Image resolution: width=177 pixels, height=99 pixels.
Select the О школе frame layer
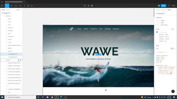(11, 60)
